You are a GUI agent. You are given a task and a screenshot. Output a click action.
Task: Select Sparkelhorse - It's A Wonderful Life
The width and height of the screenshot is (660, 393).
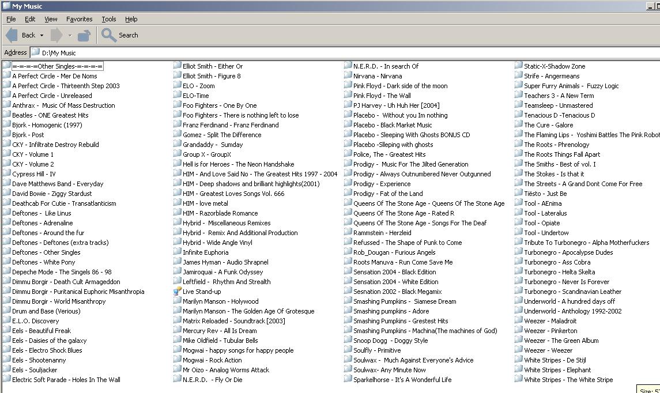click(402, 380)
